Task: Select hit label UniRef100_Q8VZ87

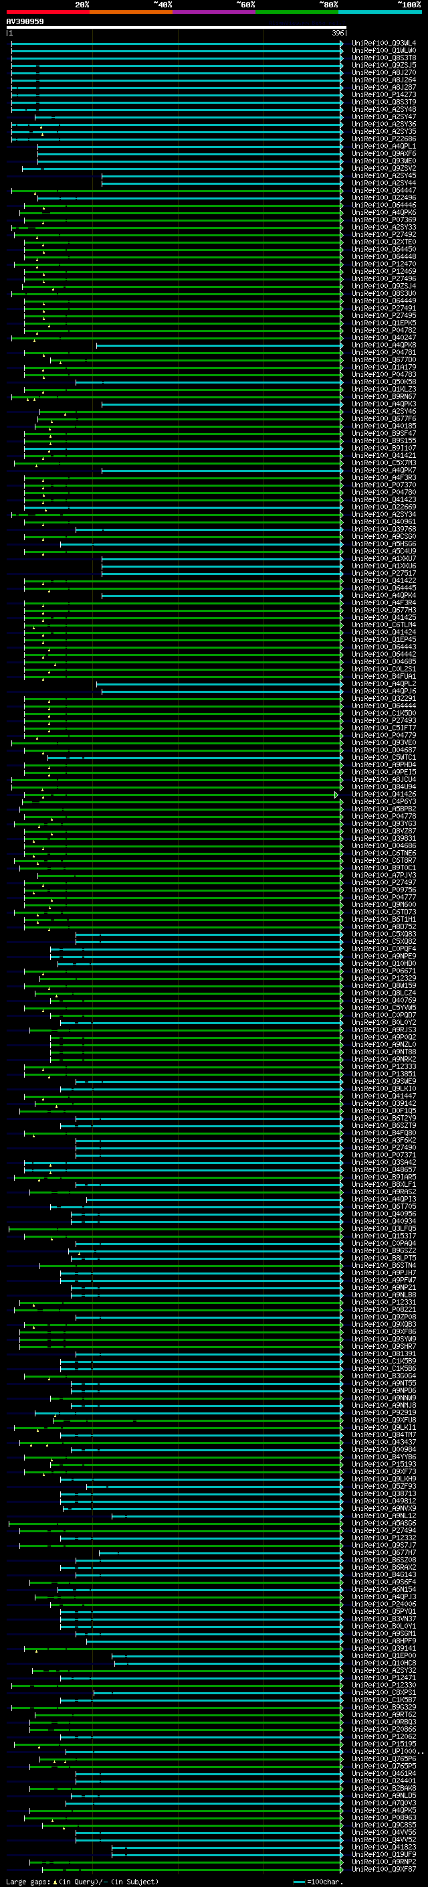Action: pos(384,831)
